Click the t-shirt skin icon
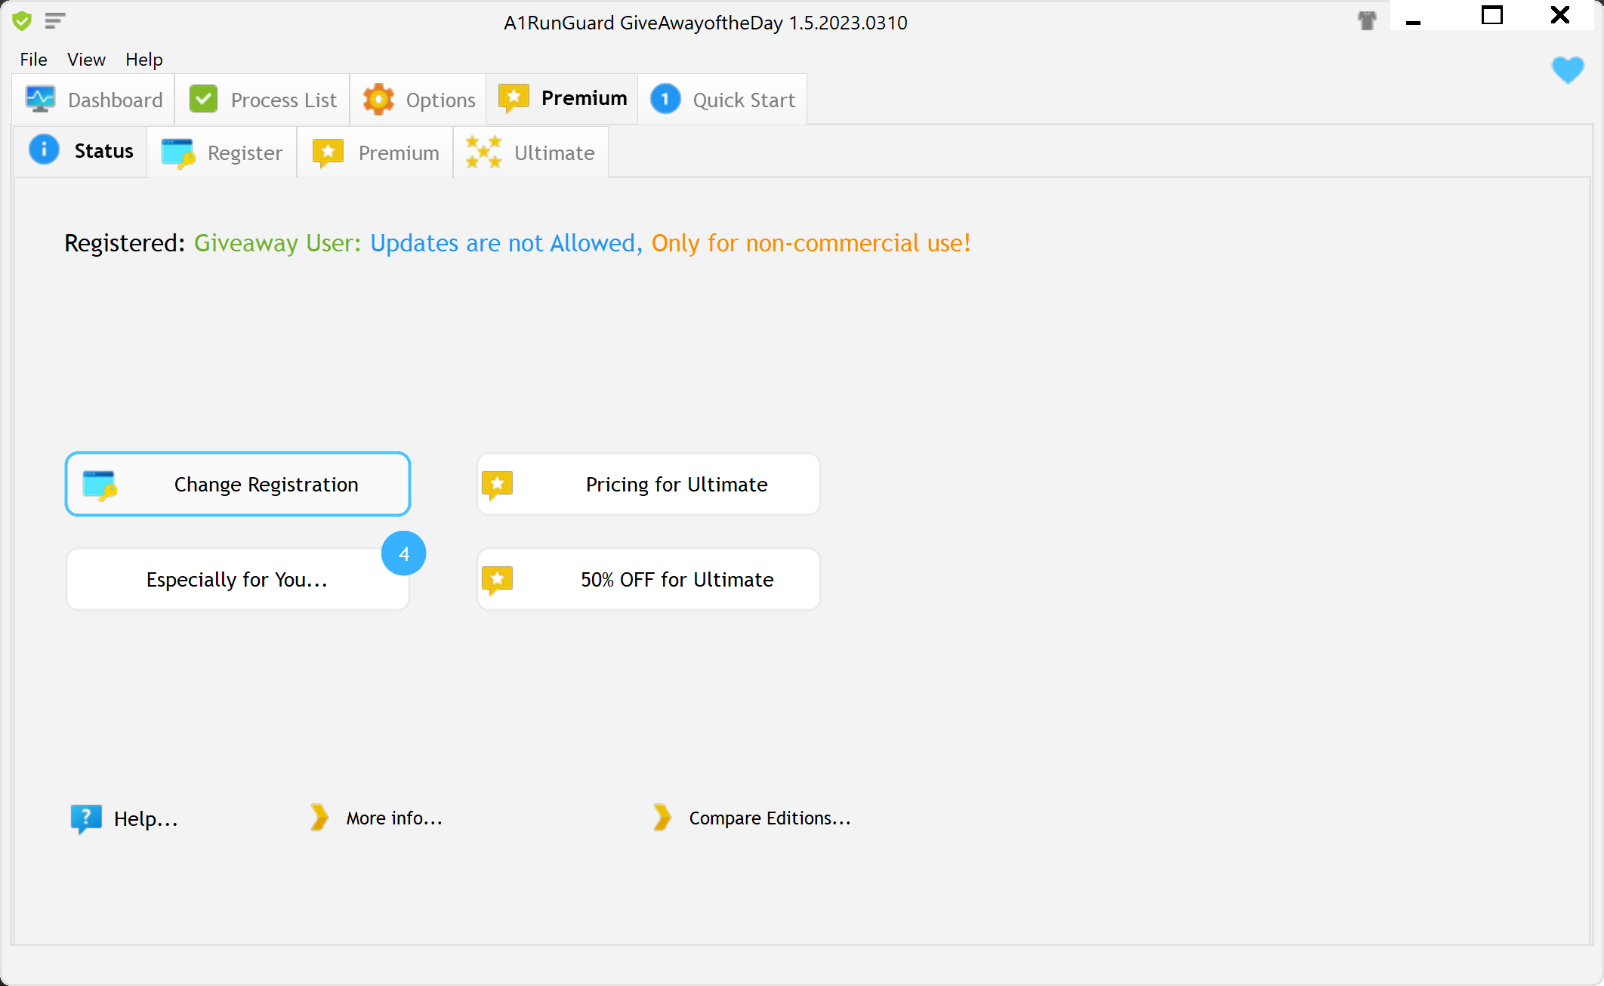This screenshot has width=1604, height=986. (x=1367, y=21)
